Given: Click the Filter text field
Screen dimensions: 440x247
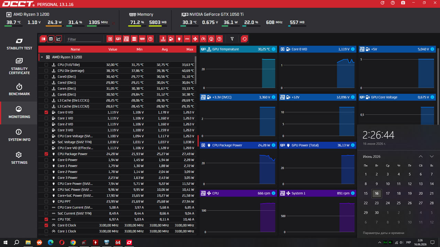Looking at the screenshot, I should click(x=84, y=39).
